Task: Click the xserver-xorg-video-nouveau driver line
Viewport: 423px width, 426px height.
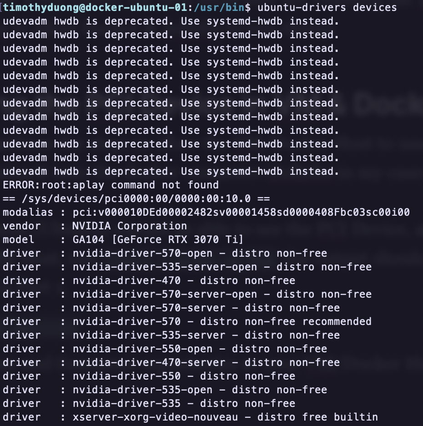Action: click(x=190, y=417)
